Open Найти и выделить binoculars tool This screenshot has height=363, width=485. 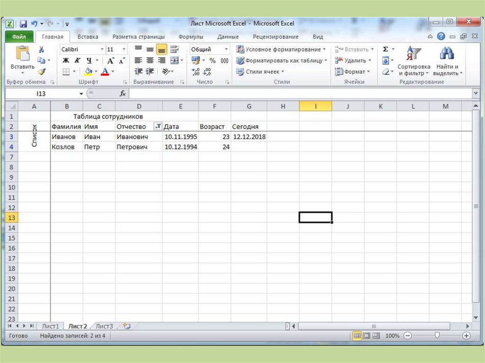pos(447,61)
